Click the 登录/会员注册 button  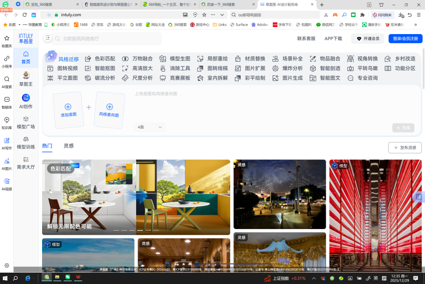point(405,39)
